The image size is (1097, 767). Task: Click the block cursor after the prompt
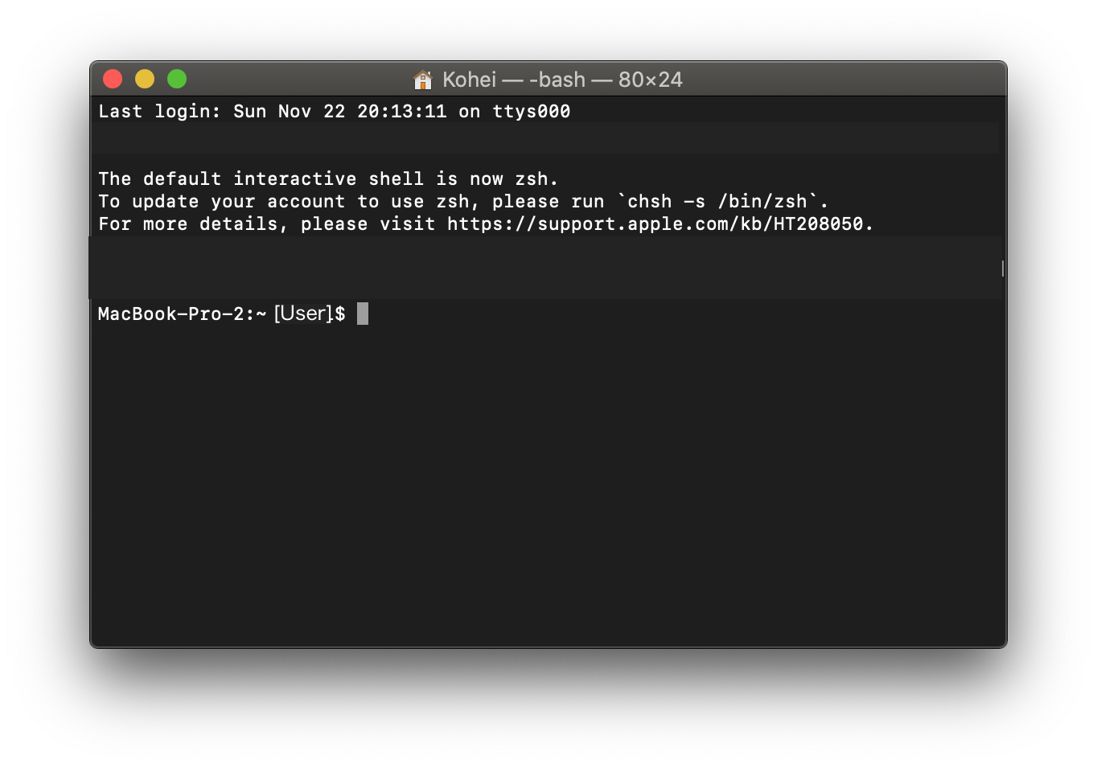(363, 314)
